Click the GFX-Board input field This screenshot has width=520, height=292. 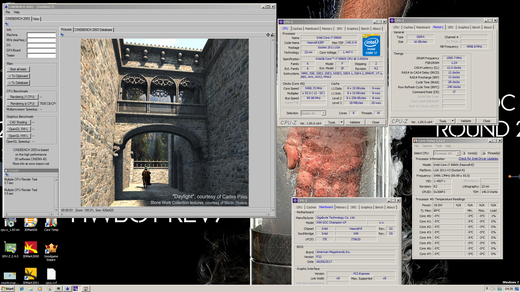coord(41,50)
